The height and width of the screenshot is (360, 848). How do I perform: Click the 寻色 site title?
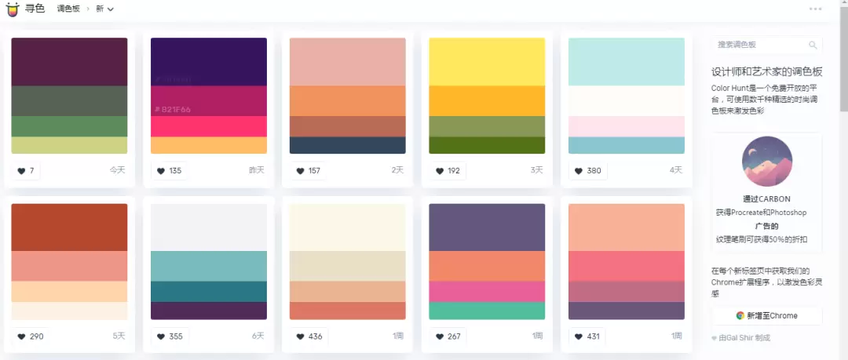click(x=35, y=9)
